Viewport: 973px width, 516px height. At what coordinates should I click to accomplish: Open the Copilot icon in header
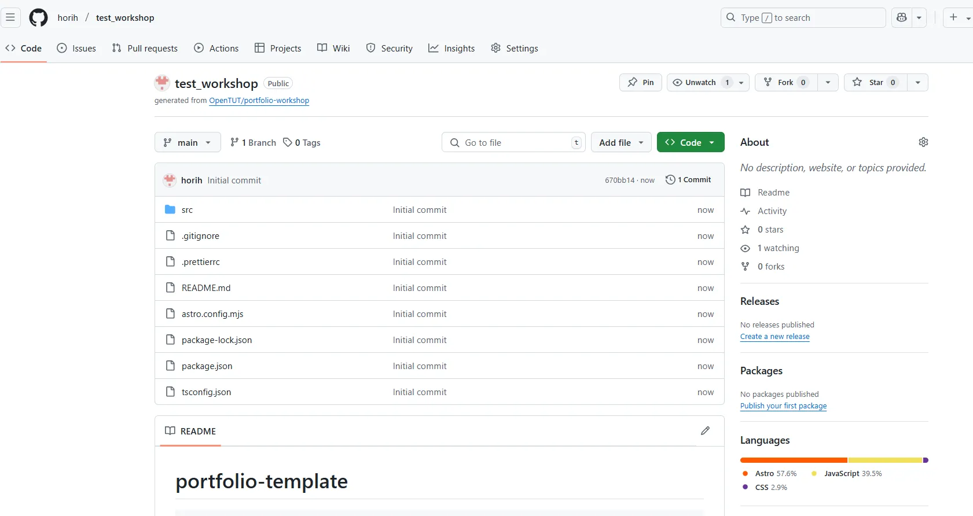point(901,17)
